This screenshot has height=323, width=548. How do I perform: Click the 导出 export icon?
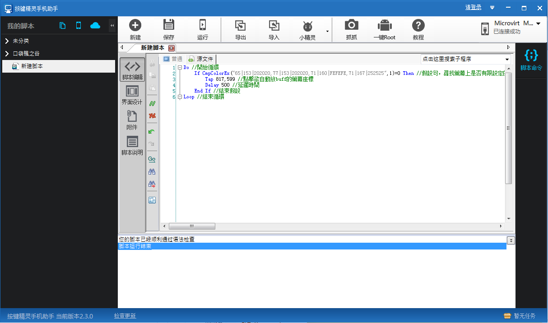240,26
